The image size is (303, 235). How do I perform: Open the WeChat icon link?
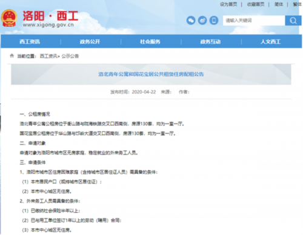191,21
